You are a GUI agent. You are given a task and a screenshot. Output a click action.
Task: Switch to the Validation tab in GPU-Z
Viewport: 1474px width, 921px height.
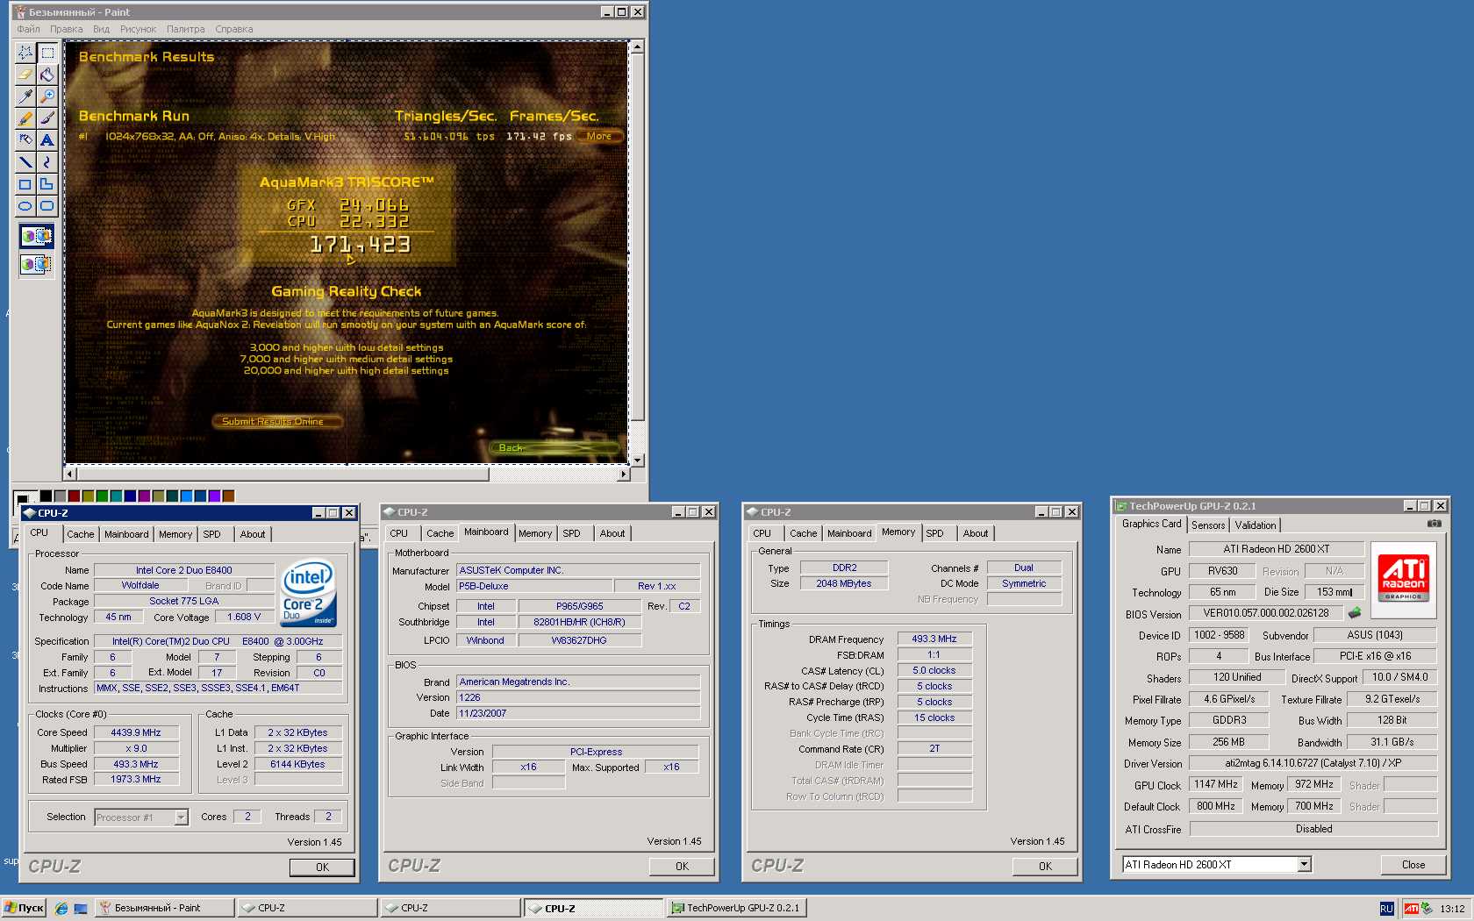[1256, 525]
